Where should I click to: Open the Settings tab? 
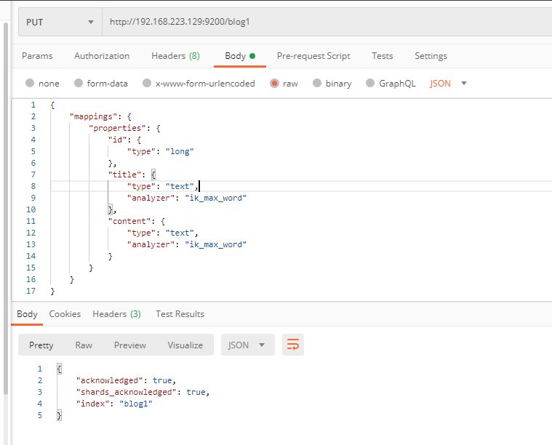(431, 56)
